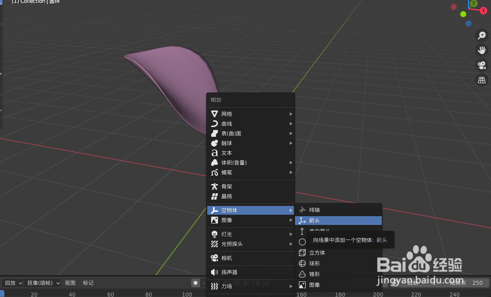Image resolution: width=491 pixels, height=297 pixels.
Task: Toggle camera view using the camera icon
Action: pos(482,65)
